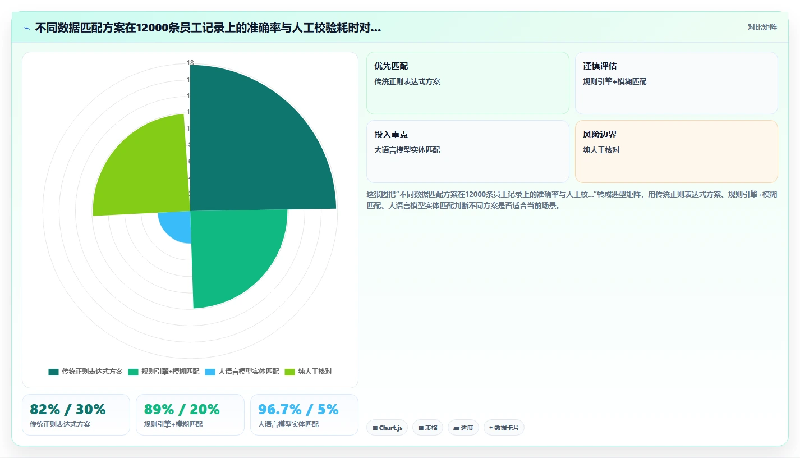The width and height of the screenshot is (800, 458).
Task: Open the 谨慎评估 matrix card
Action: pyautogui.click(x=677, y=83)
